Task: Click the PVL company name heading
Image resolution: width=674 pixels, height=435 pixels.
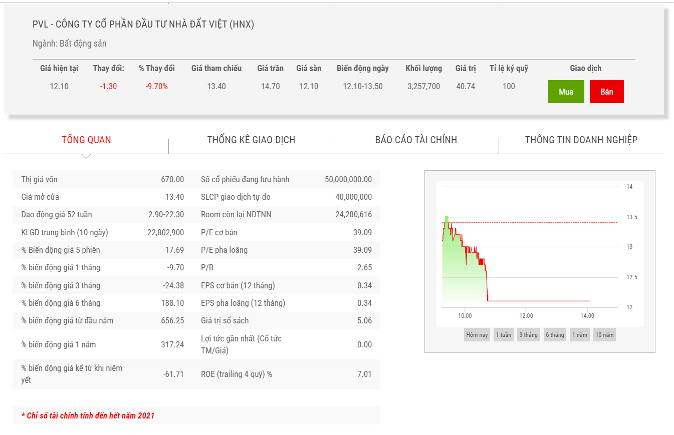Action: [143, 24]
